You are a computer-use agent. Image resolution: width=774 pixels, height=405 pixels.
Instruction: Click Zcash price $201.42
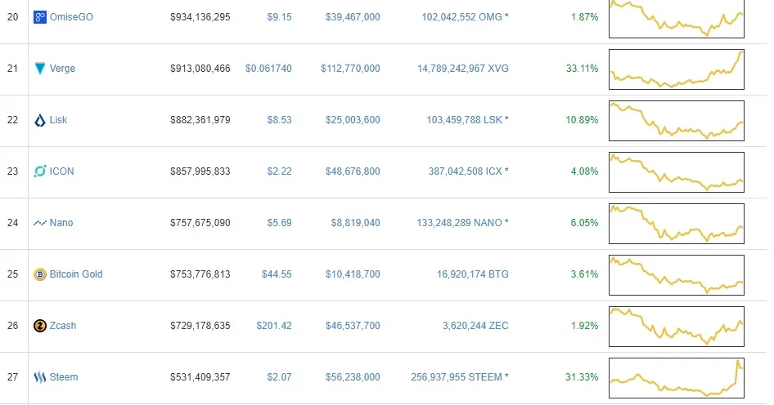[x=274, y=326]
